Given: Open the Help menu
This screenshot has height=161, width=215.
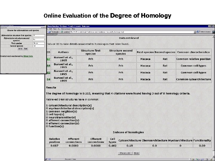Looking at the screenshot, I should (x=73, y=29).
